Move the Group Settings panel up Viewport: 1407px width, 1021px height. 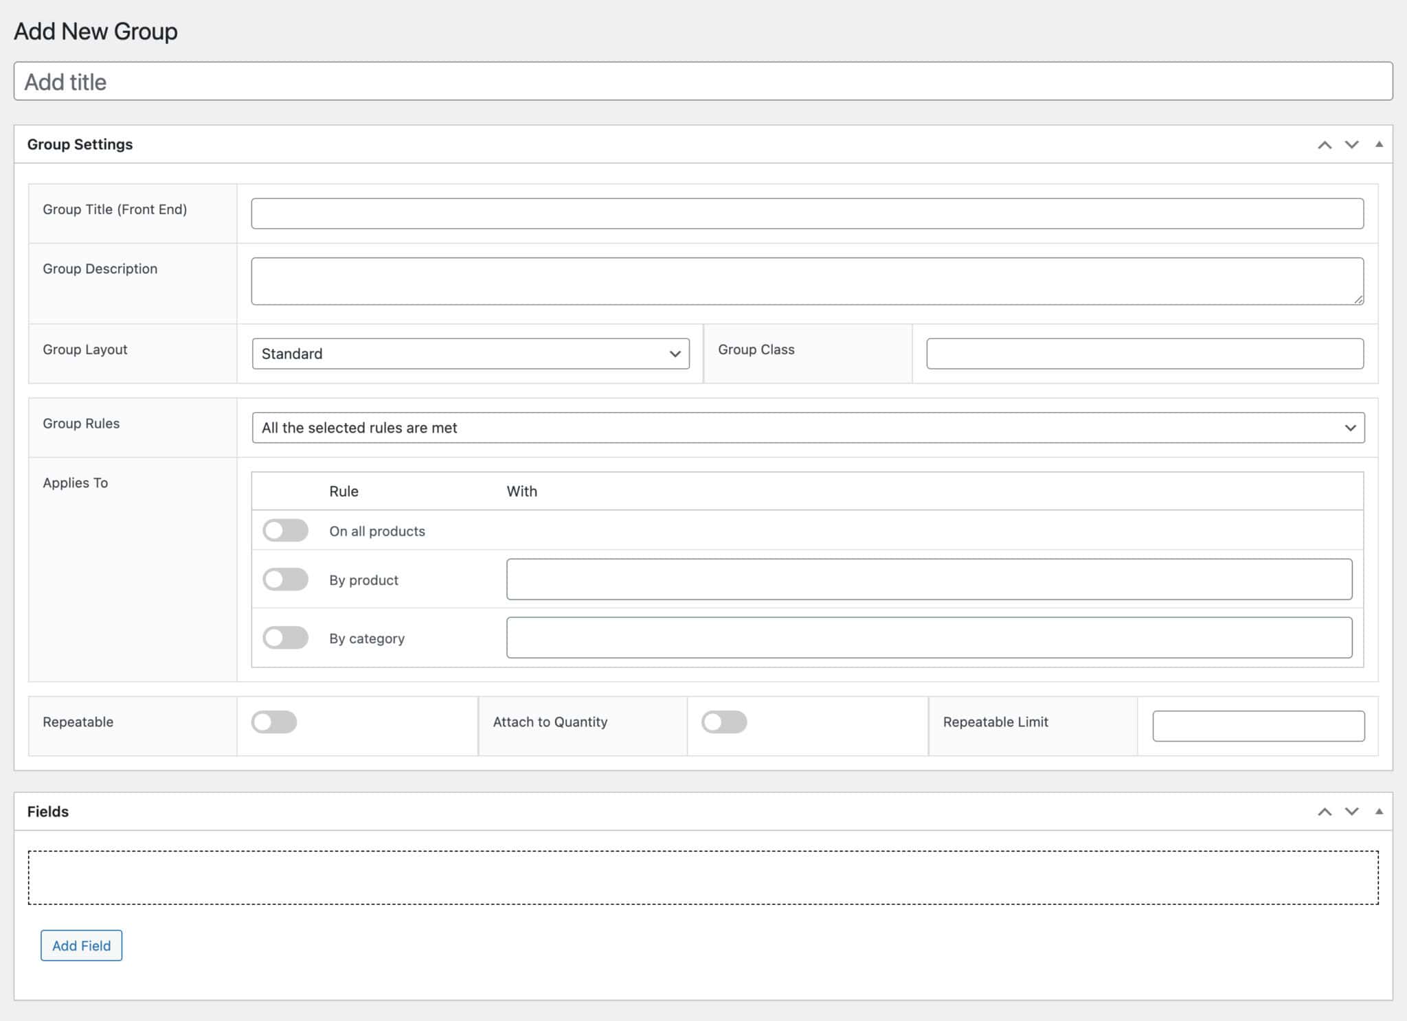point(1324,144)
